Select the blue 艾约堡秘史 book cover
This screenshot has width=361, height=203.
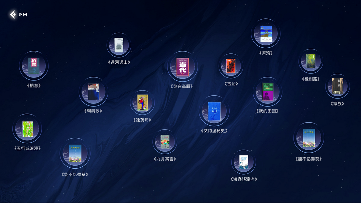pos(214,111)
